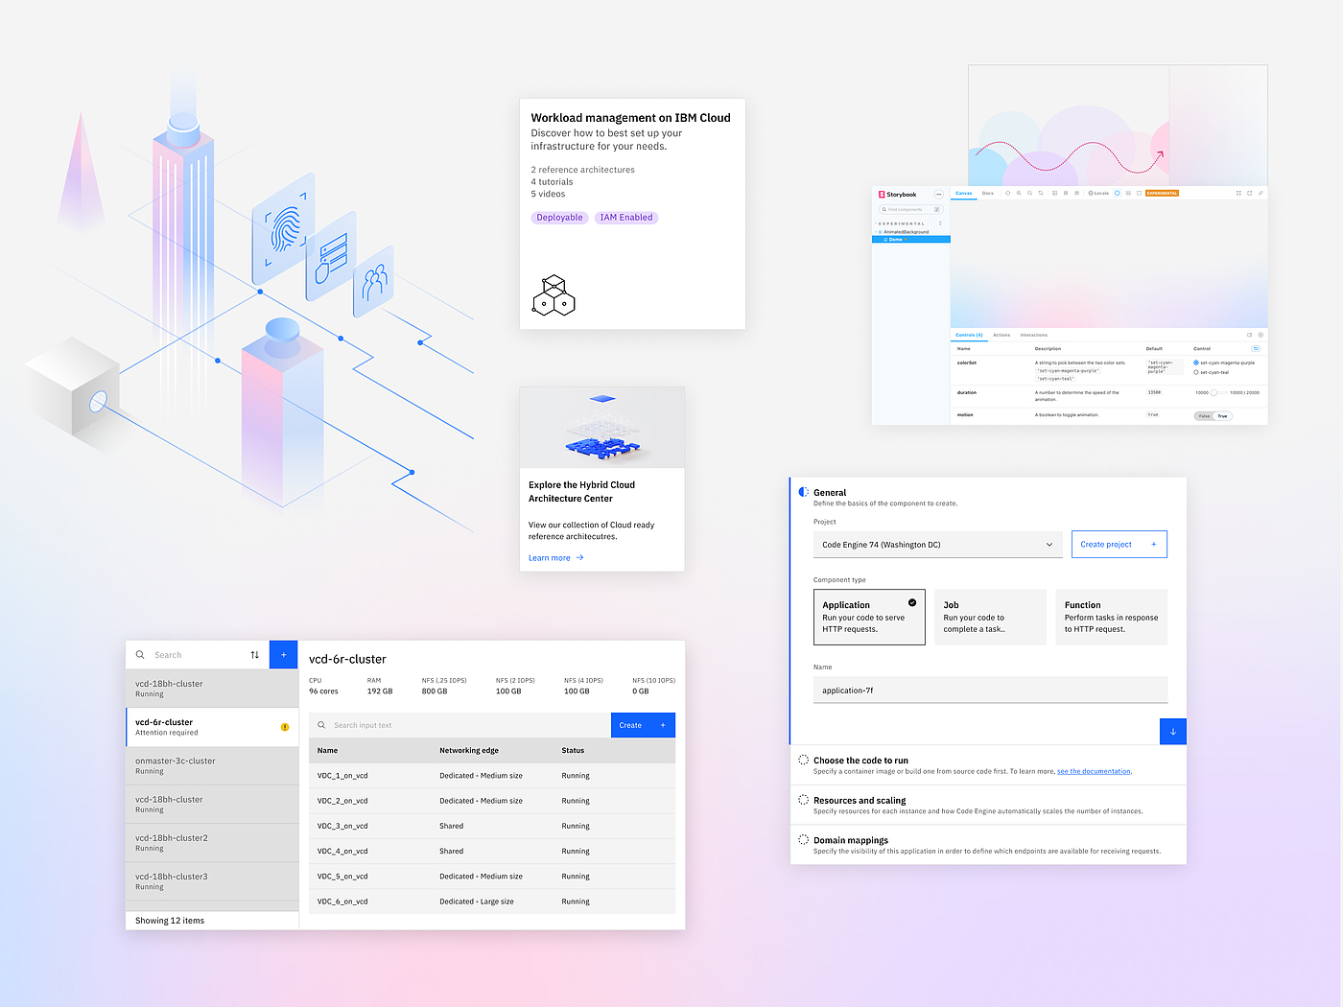Open Storybook canvas in a new tab

[1250, 193]
